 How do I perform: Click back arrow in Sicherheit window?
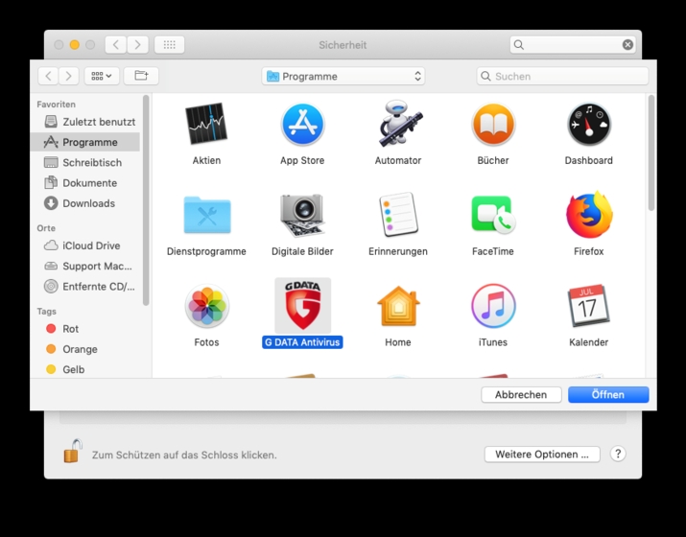pos(116,45)
